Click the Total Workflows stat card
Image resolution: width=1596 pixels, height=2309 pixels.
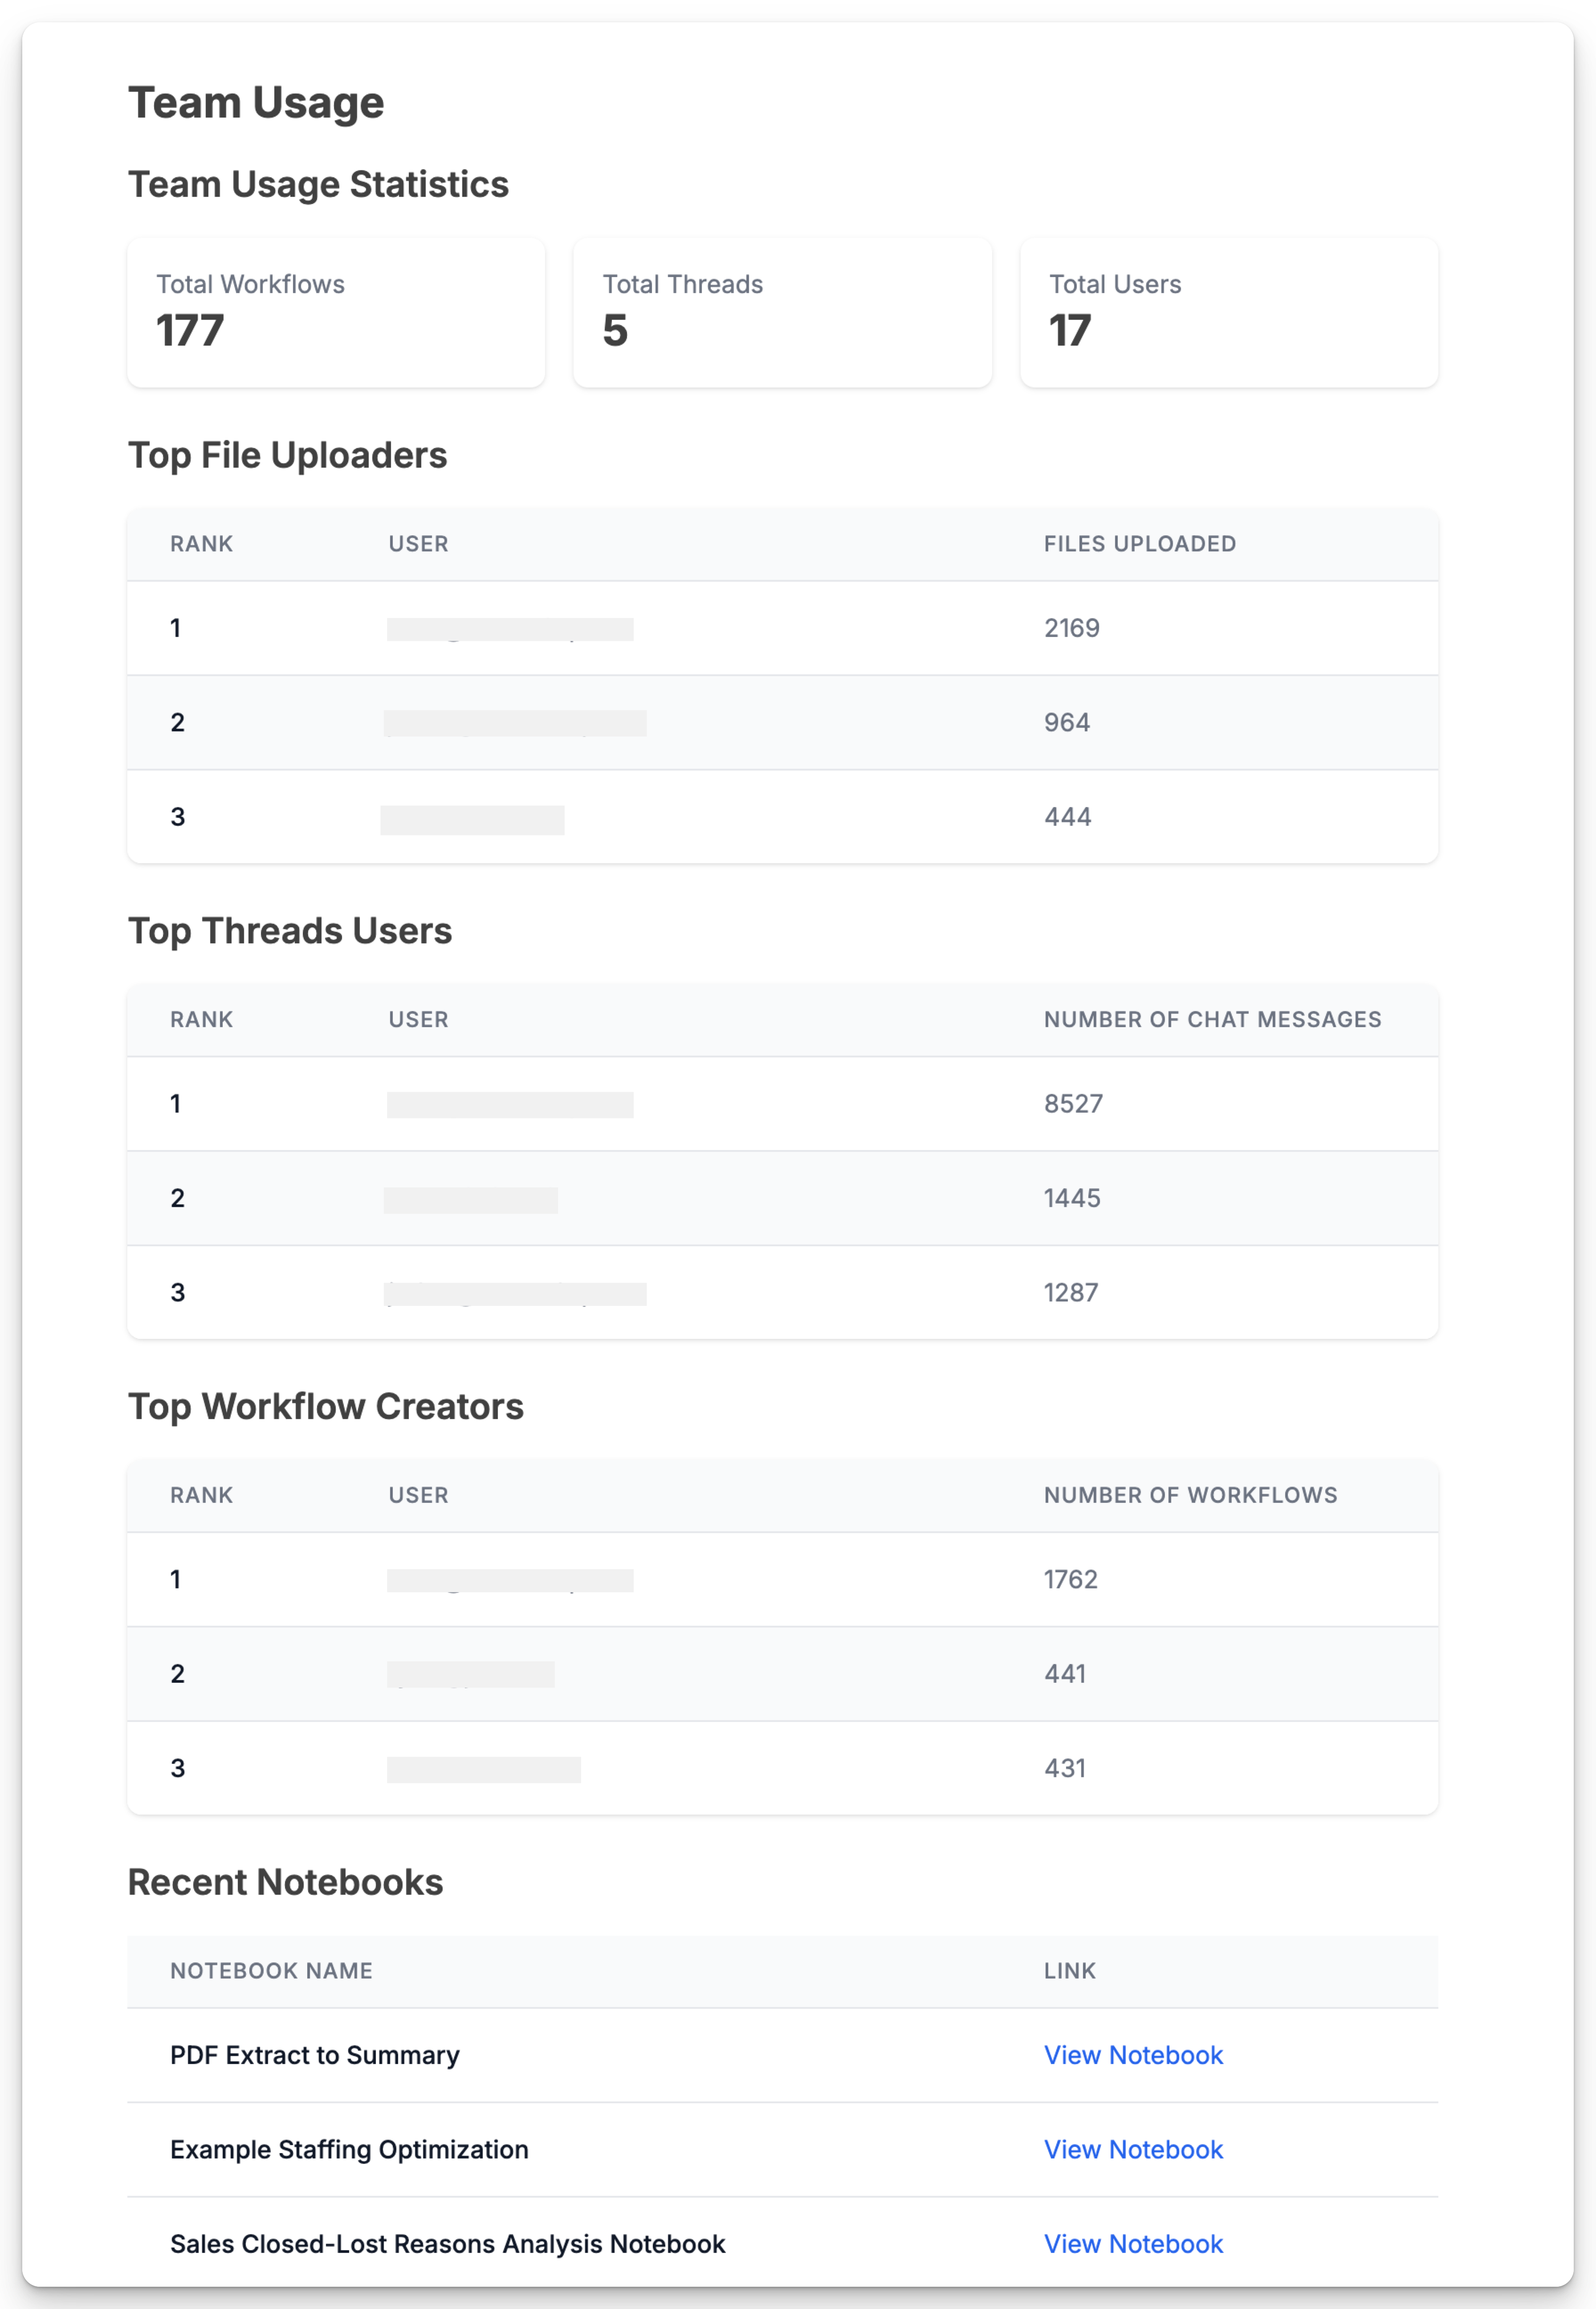click(x=336, y=312)
